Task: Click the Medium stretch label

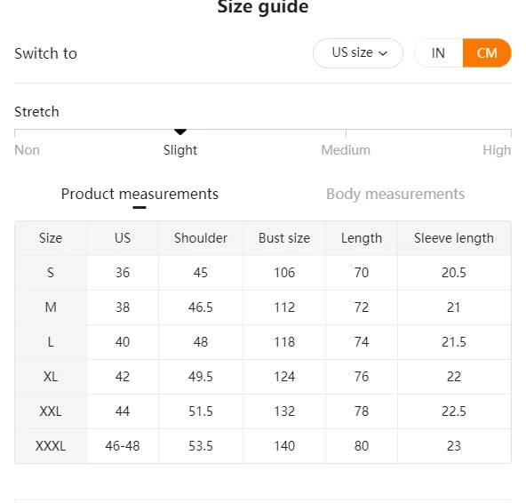Action: 346,150
